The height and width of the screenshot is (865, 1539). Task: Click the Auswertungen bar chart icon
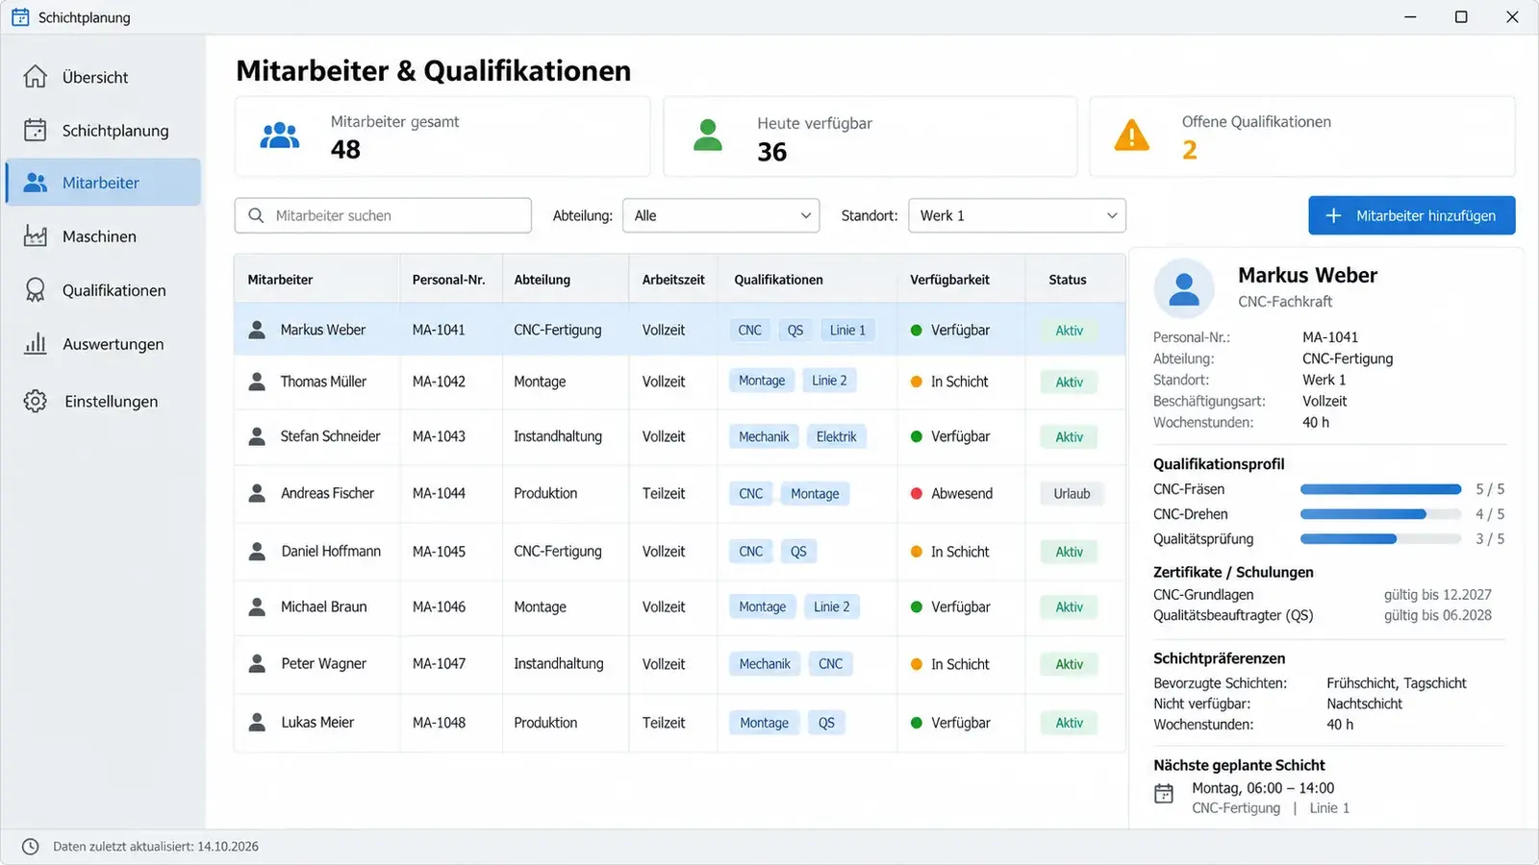pos(36,343)
